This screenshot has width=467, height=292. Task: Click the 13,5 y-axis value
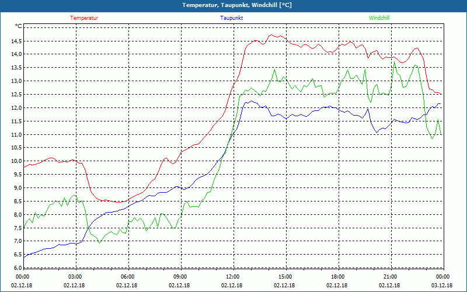point(16,68)
